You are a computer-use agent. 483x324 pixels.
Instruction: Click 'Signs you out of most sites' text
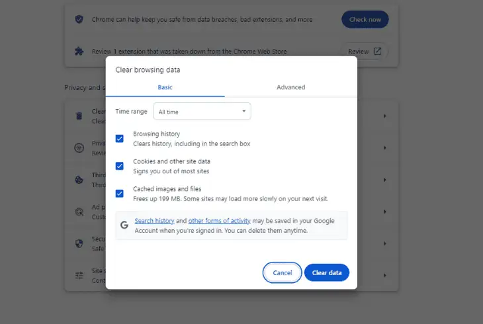(171, 171)
